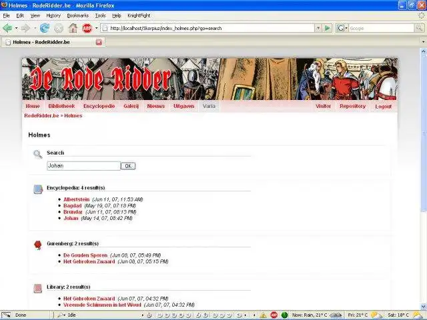
Task: Open the Forward button history dropdown
Action: pyautogui.click(x=35, y=28)
